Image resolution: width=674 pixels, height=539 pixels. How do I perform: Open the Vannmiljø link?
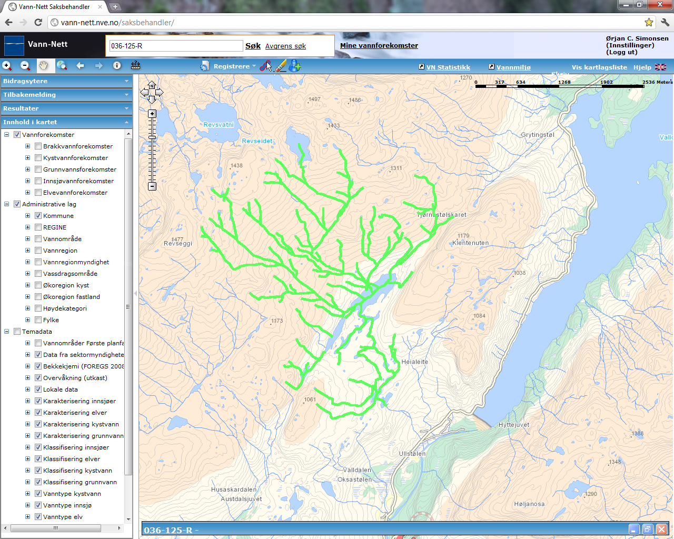point(513,67)
